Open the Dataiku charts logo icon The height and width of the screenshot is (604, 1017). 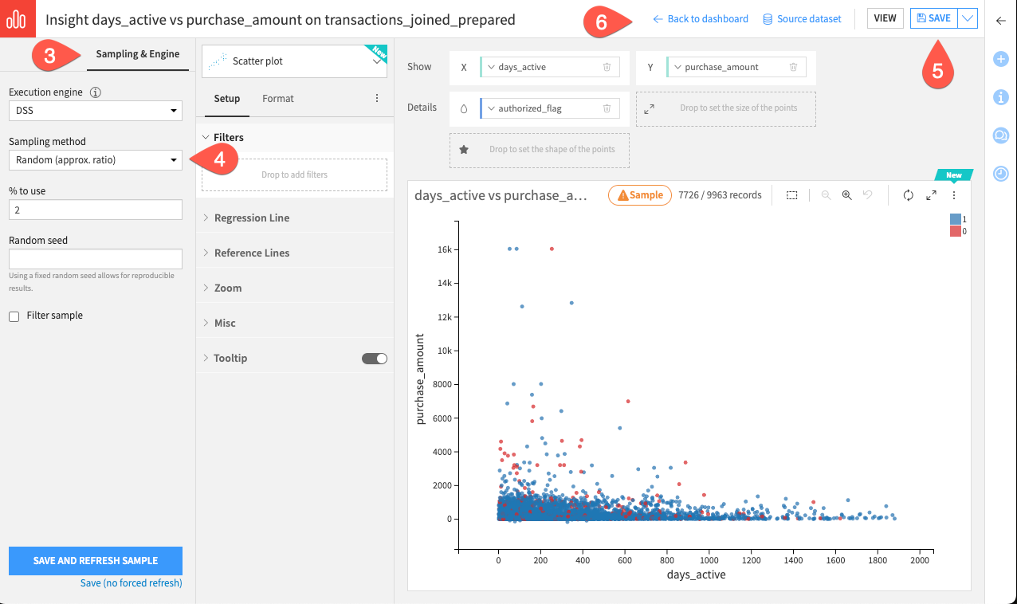click(16, 18)
